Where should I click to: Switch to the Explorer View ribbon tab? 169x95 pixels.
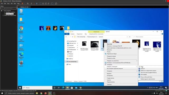click(x=86, y=34)
